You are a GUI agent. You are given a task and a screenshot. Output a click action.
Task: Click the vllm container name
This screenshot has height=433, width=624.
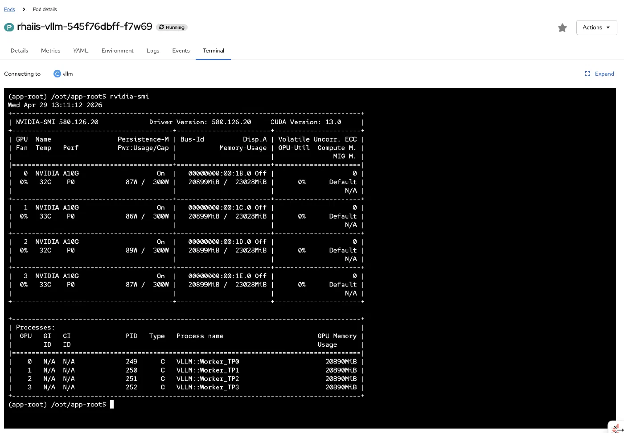pos(68,74)
